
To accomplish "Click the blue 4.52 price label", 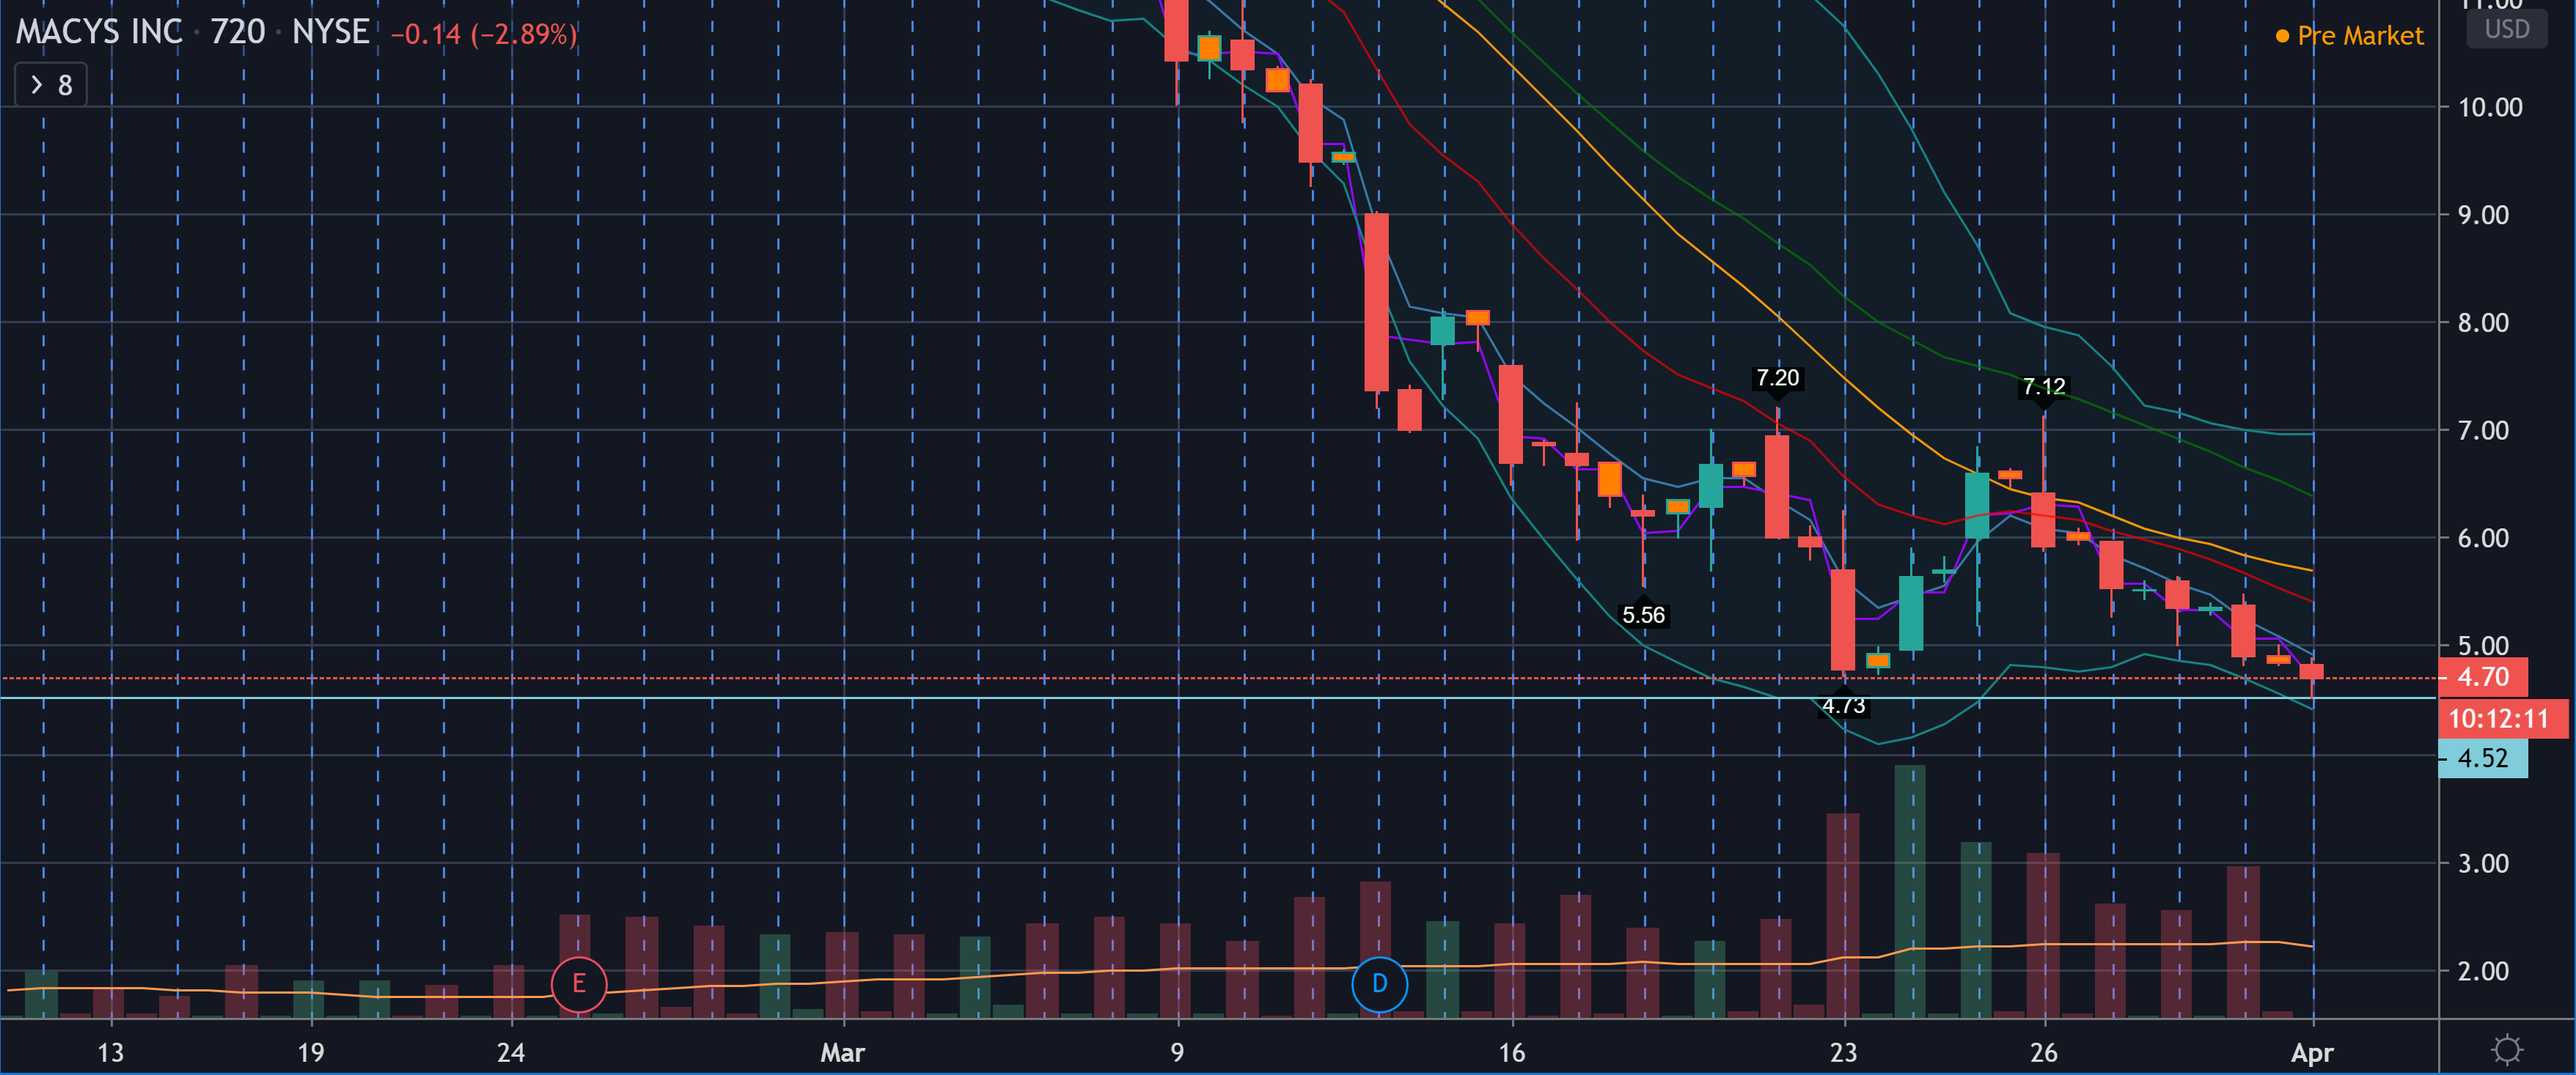I will 2482,758.
